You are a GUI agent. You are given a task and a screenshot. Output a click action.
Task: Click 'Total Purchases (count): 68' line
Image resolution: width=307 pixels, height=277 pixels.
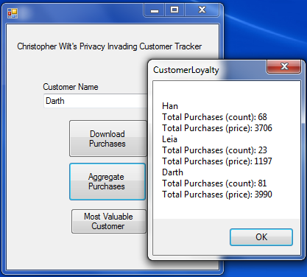pyautogui.click(x=214, y=117)
